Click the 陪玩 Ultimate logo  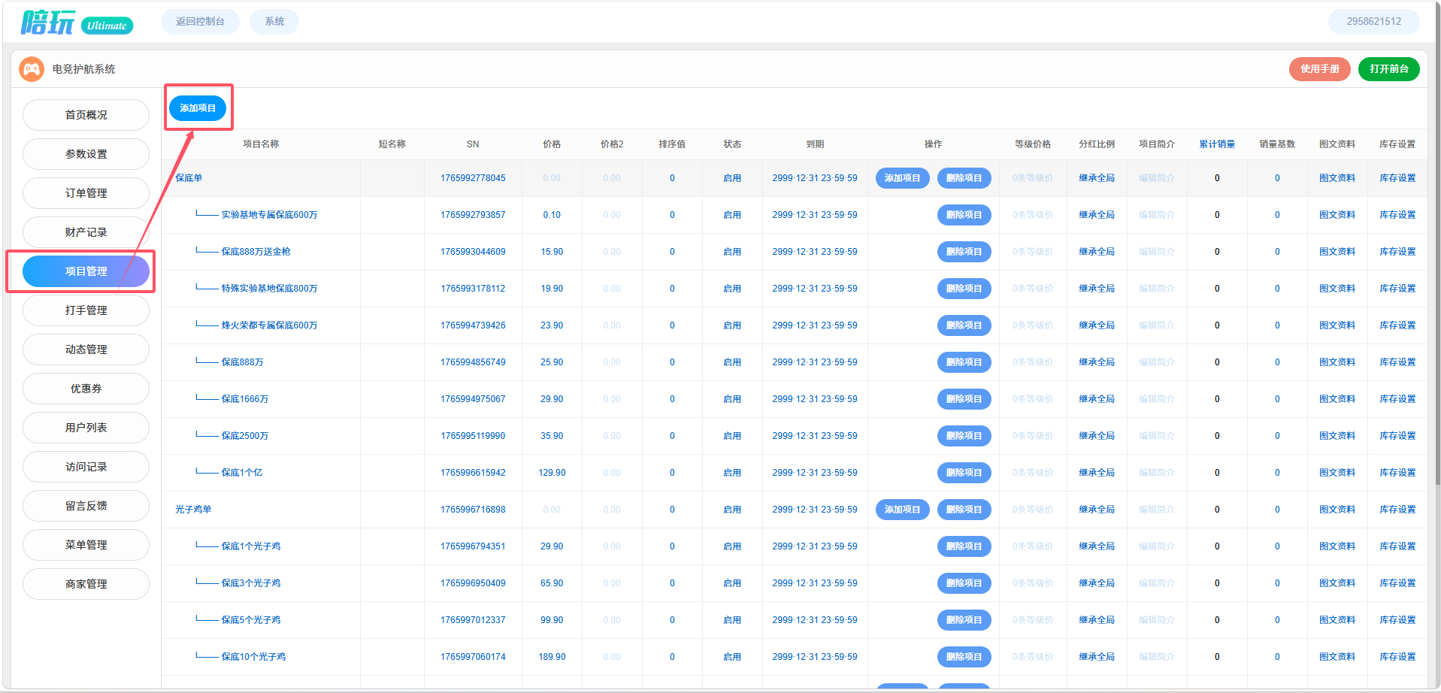[x=77, y=23]
